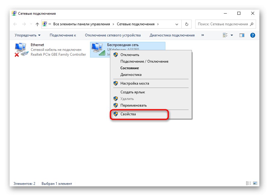269x196 pixels.
Task: Select Настройка моста menu entry
Action: [151, 83]
